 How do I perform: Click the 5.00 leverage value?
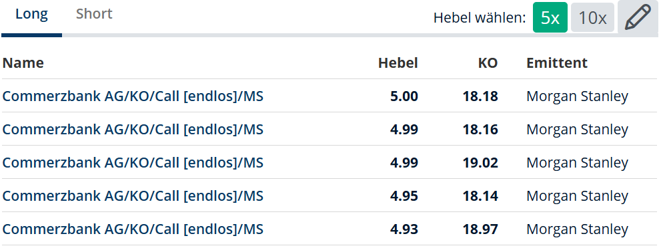[x=404, y=96]
